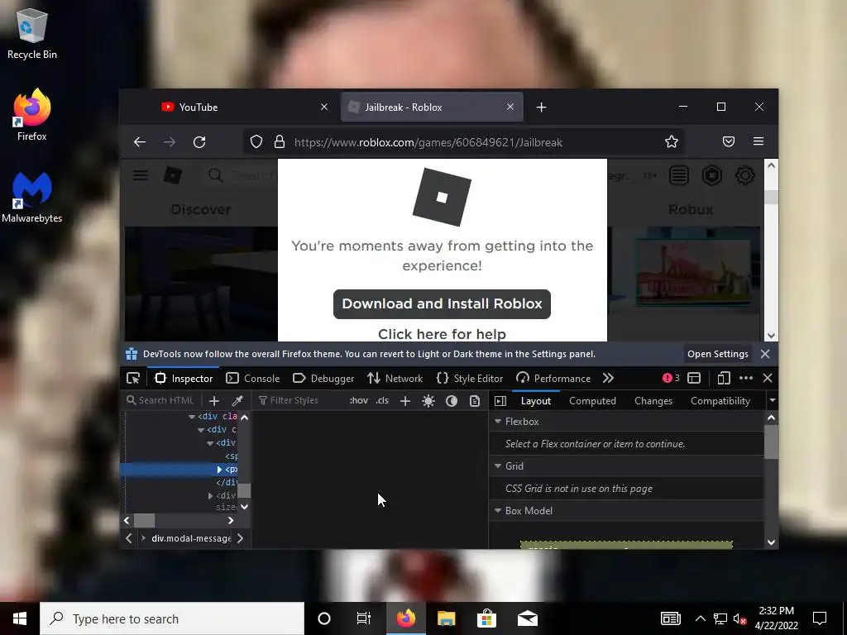847x635 pixels.
Task: Open the Style Editor panel
Action: click(x=469, y=378)
